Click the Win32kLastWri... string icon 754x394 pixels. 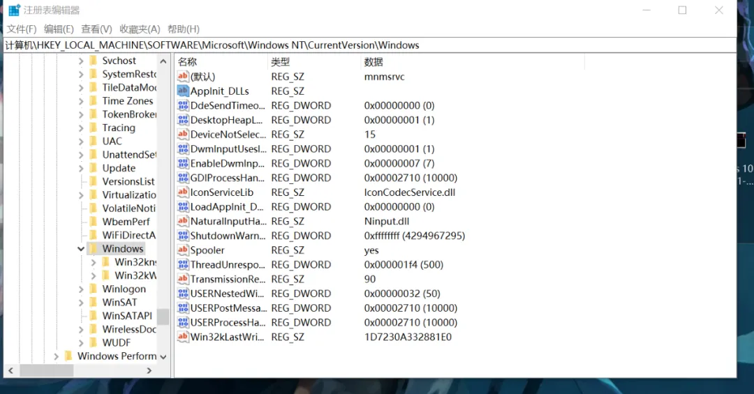click(x=183, y=336)
